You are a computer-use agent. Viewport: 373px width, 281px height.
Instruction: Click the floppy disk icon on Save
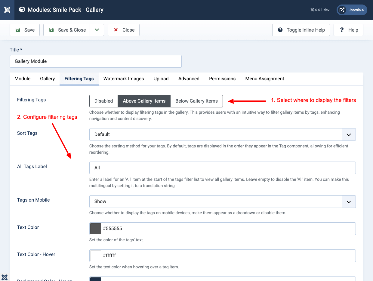[x=18, y=30]
